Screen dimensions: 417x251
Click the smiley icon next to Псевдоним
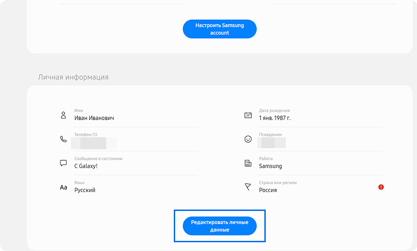point(248,139)
